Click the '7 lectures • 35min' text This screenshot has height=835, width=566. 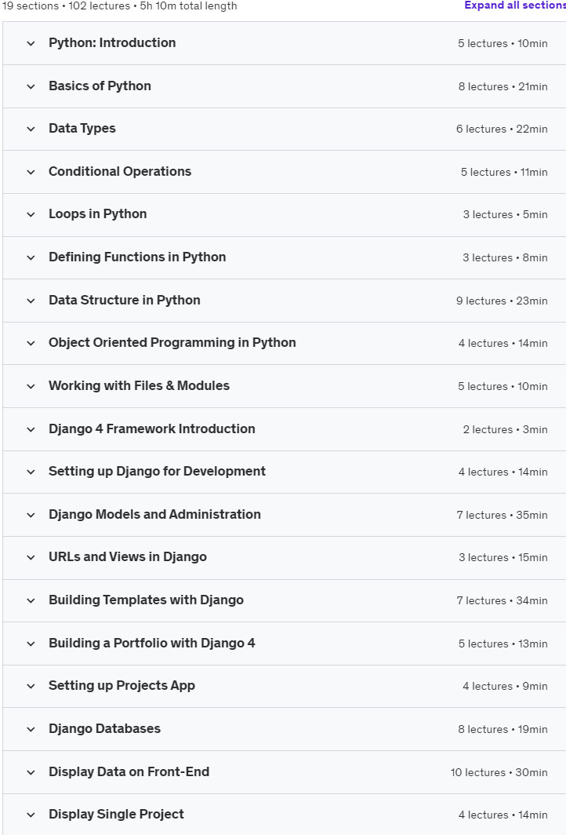[503, 515]
